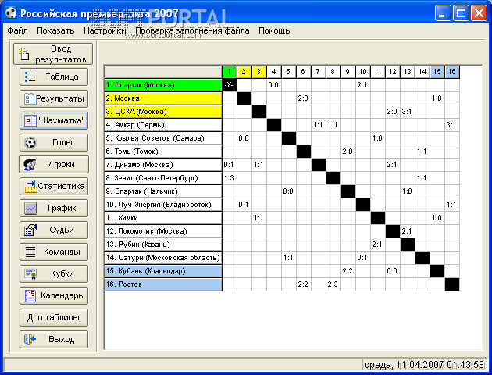Select green column header 1

click(x=229, y=72)
